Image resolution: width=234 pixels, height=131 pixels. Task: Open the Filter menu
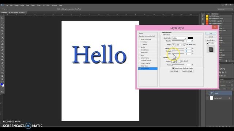pyautogui.click(x=39, y=5)
